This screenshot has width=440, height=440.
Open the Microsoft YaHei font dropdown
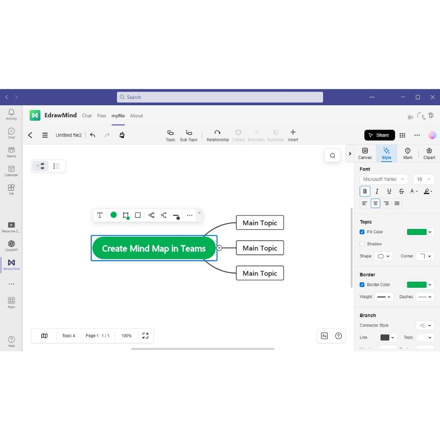(x=384, y=179)
